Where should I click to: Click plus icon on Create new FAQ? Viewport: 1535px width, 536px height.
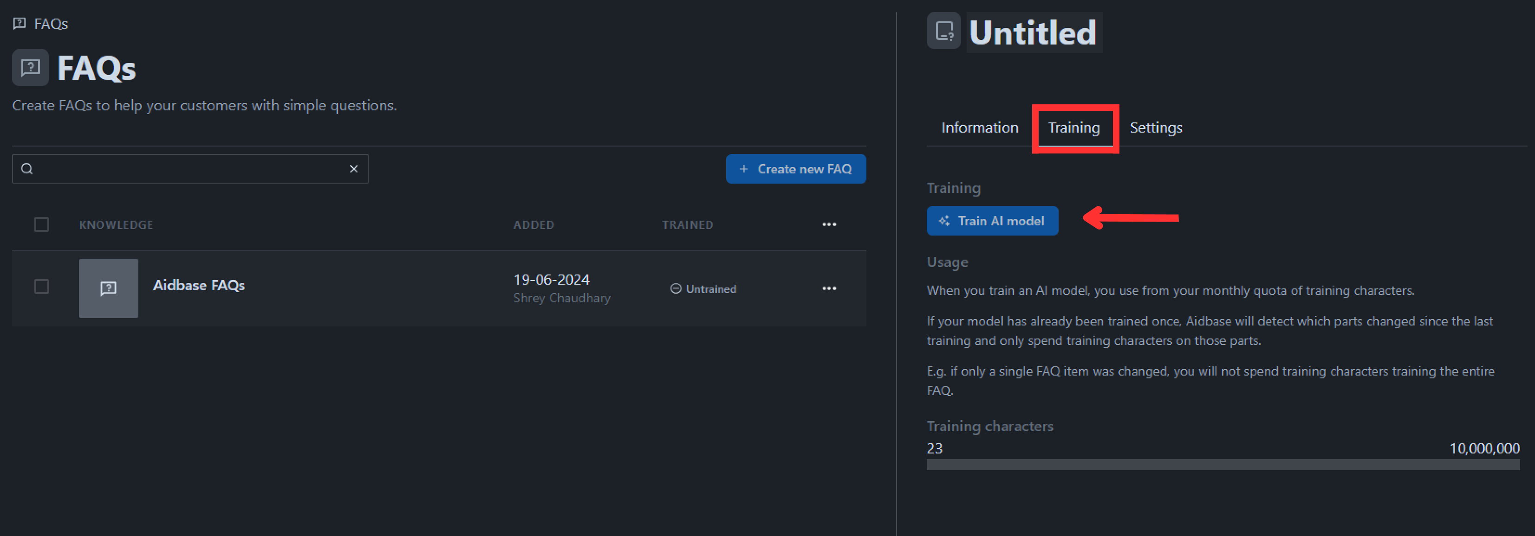[x=743, y=169]
